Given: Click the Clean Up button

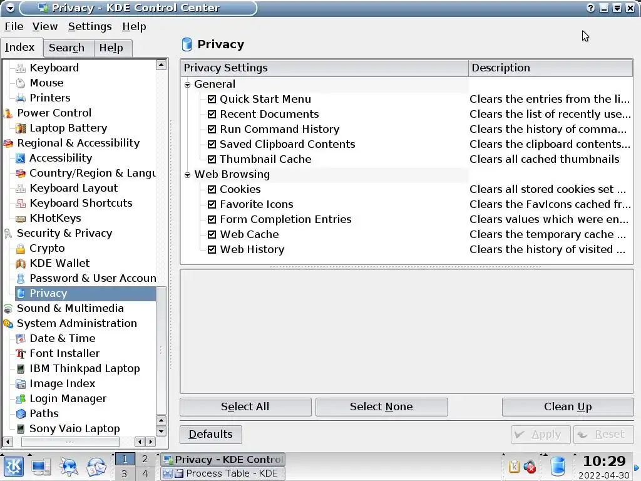Looking at the screenshot, I should click(568, 407).
